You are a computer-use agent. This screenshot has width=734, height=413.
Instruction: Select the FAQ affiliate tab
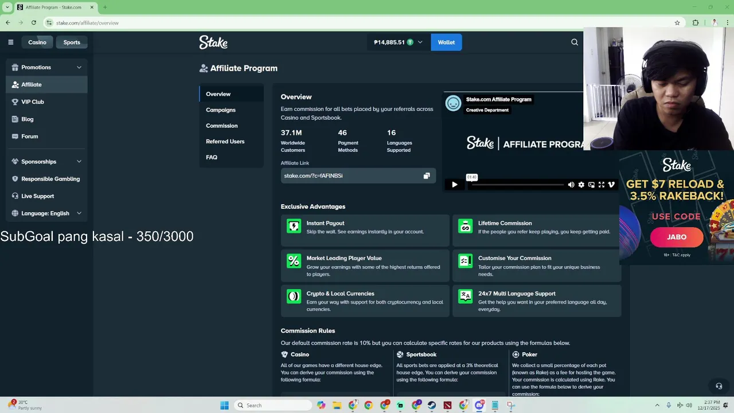tap(232, 157)
